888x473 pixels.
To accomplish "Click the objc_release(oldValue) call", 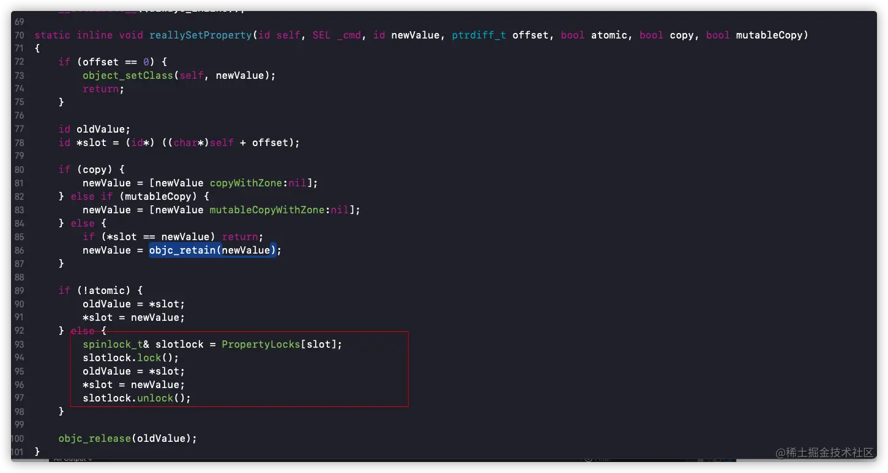I will point(128,438).
